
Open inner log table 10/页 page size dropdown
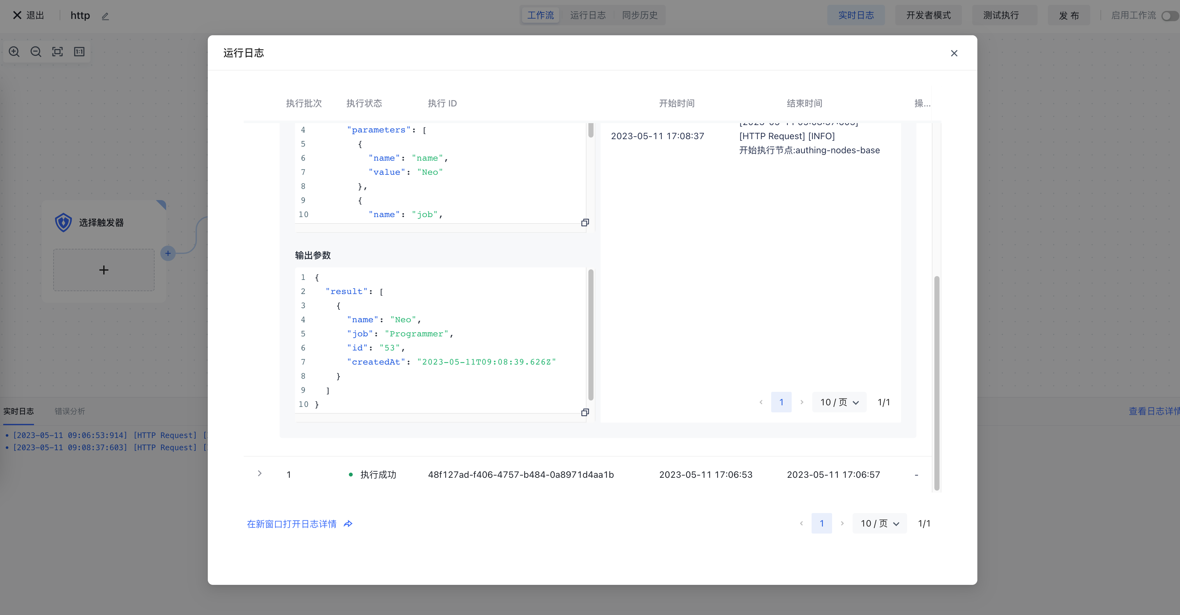[839, 402]
